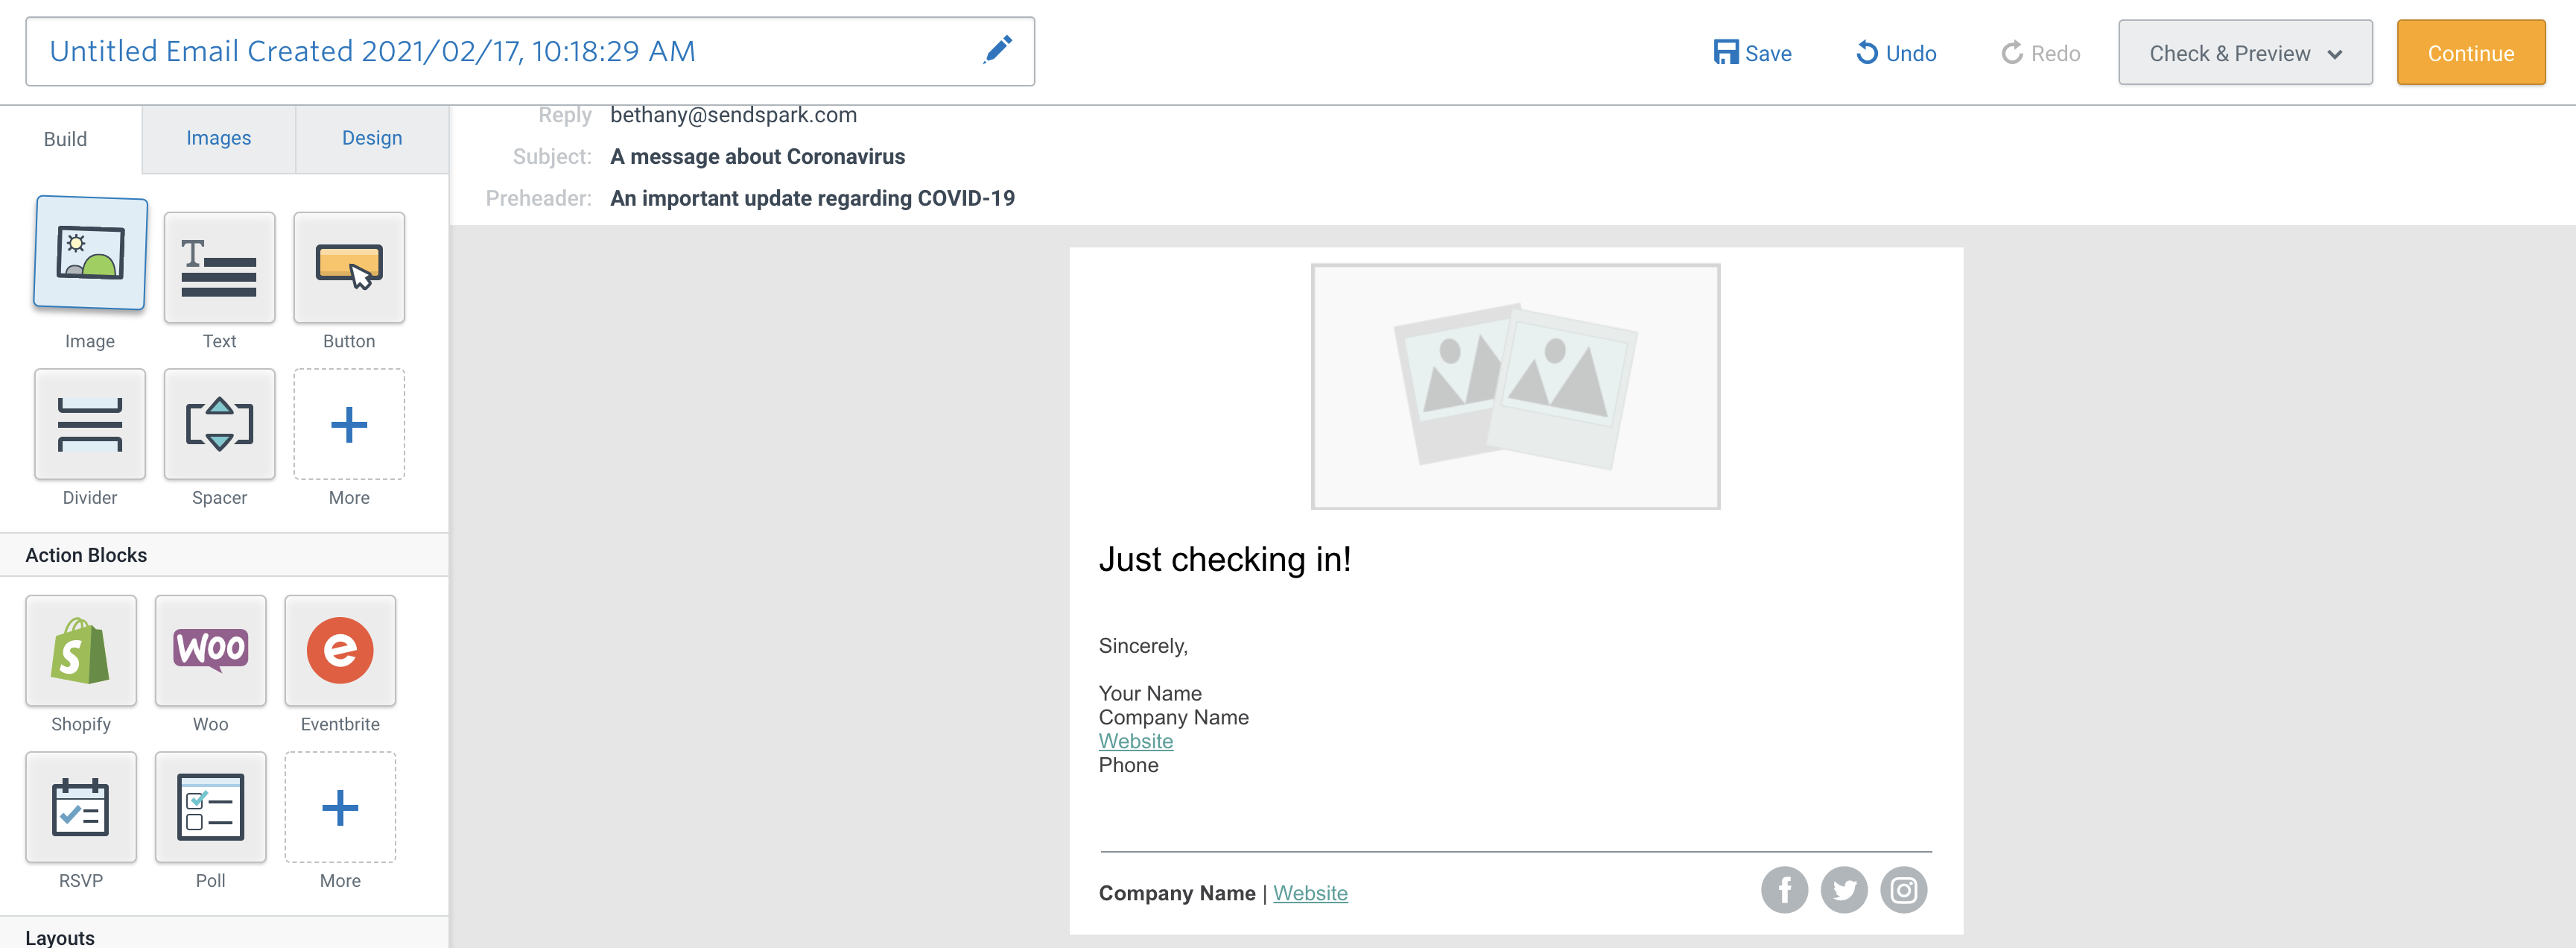This screenshot has width=2576, height=948.
Task: Select the Text block icon
Action: pyautogui.click(x=219, y=267)
